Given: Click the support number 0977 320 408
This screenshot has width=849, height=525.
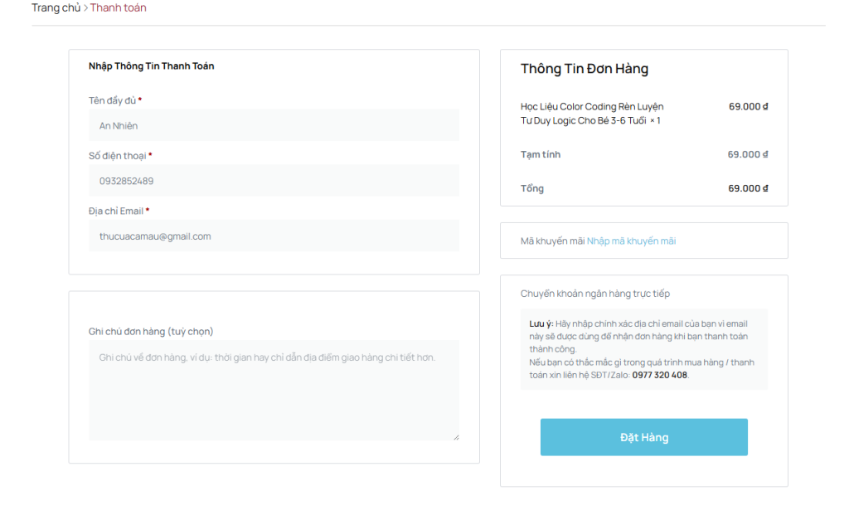Looking at the screenshot, I should [x=659, y=375].
